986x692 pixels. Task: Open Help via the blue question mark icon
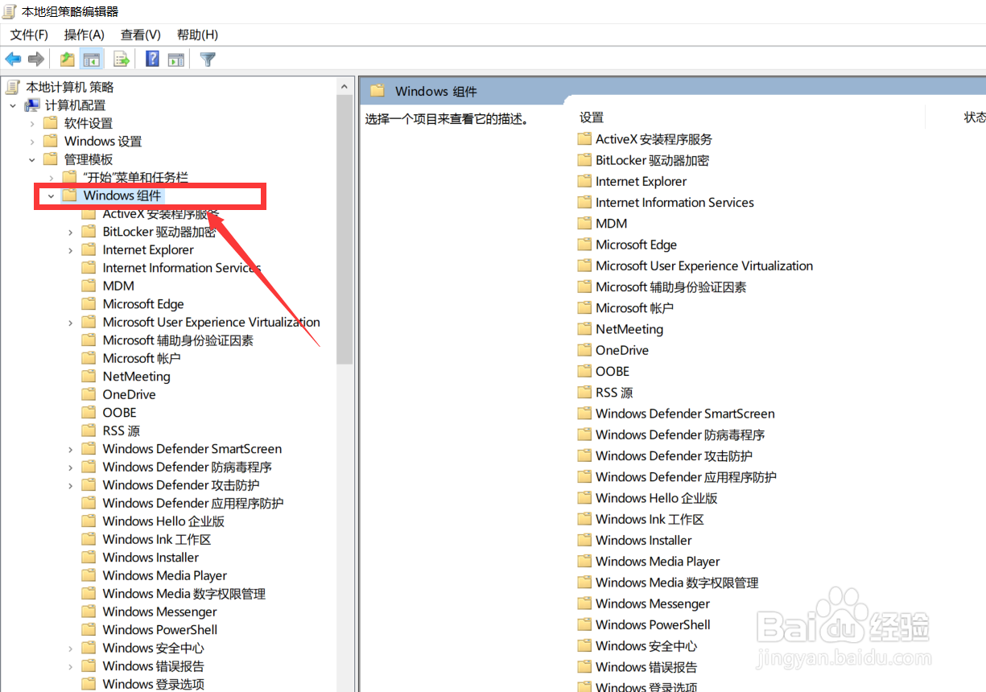[152, 59]
